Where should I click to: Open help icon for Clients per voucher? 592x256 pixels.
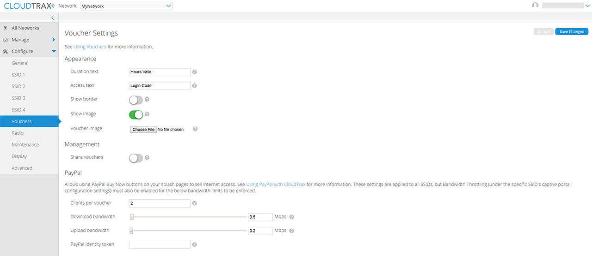(195, 203)
